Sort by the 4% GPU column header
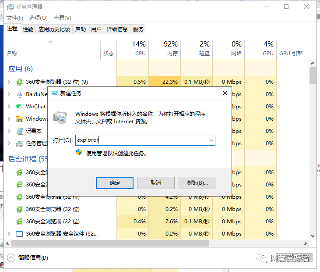 (260, 49)
